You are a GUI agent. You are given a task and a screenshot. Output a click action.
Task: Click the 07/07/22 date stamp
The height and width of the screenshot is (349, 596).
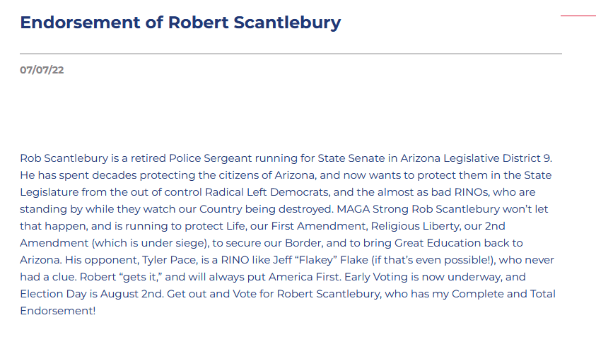[x=42, y=70]
